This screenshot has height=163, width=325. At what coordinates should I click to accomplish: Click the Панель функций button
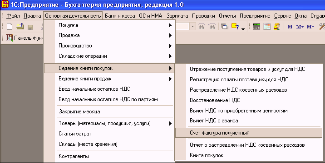point(25,38)
